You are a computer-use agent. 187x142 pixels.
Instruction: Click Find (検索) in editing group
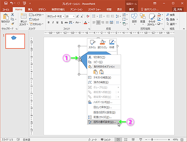171,15
